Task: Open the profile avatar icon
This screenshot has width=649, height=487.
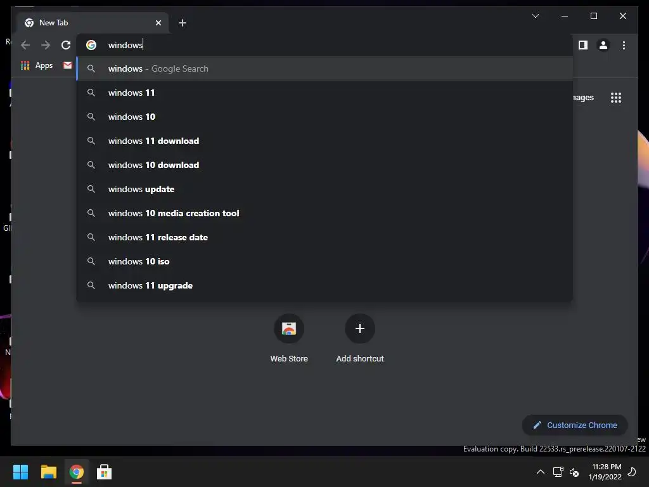Action: click(603, 45)
